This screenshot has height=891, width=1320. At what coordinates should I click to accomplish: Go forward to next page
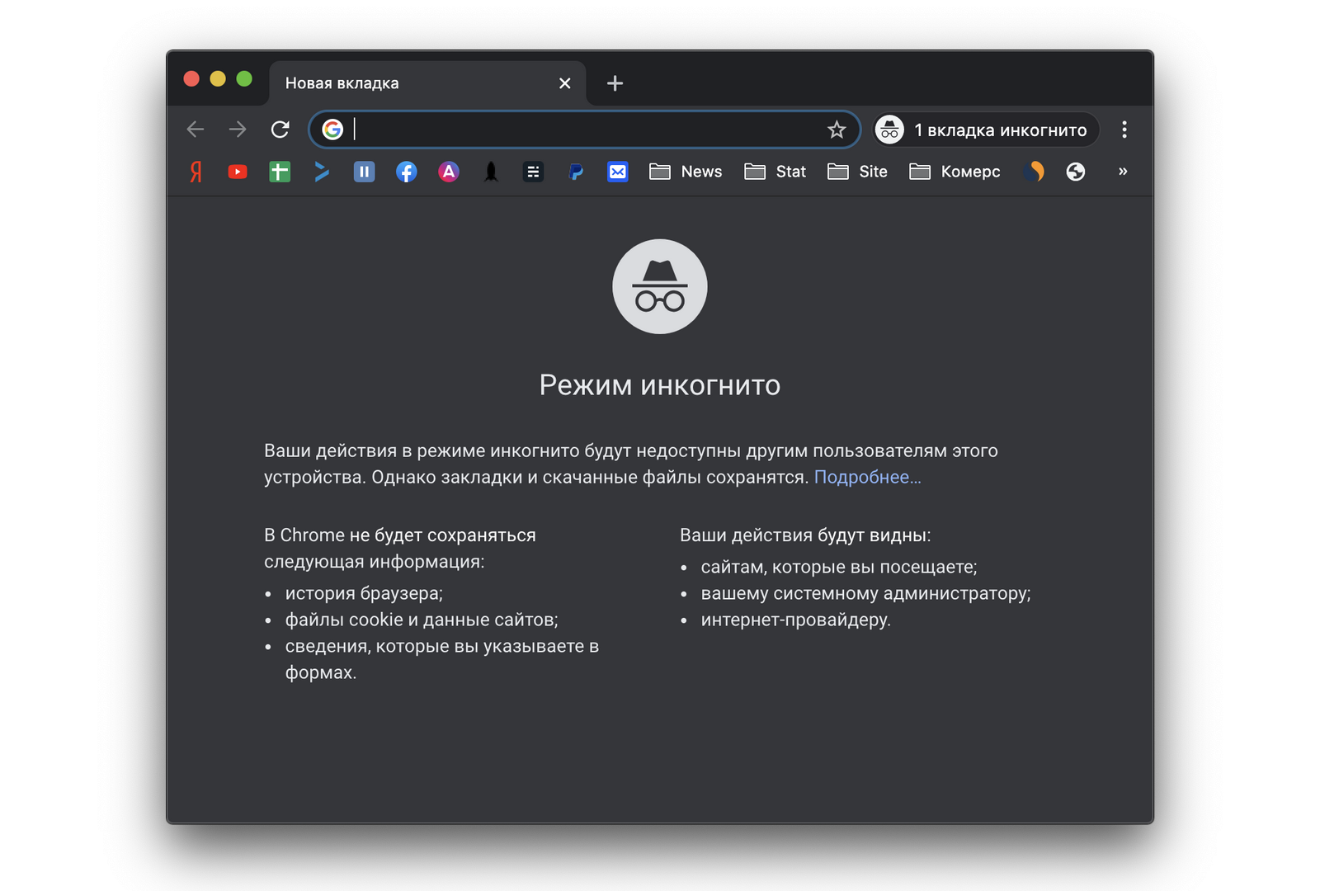(238, 130)
